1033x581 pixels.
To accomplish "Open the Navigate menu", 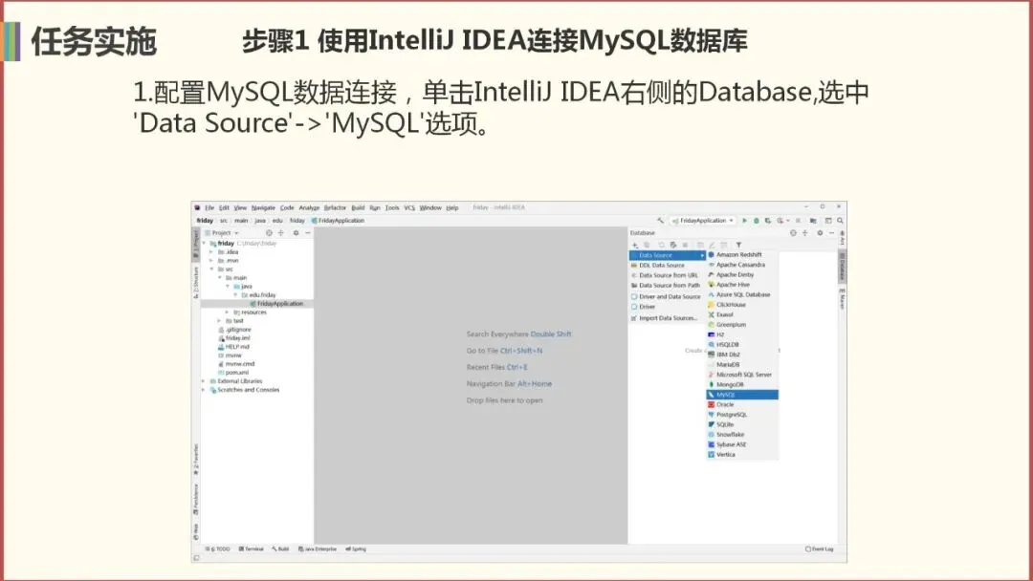I will tap(263, 208).
